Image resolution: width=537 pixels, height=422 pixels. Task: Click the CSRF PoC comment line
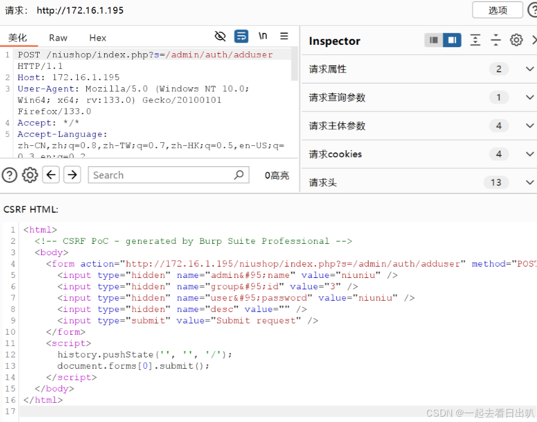coord(193,241)
